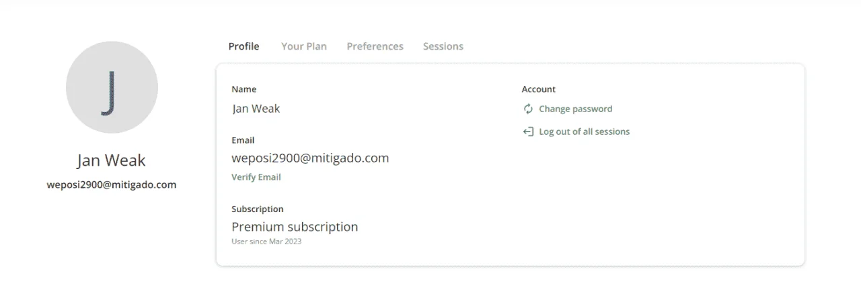Click the email address under the avatar

pyautogui.click(x=112, y=185)
